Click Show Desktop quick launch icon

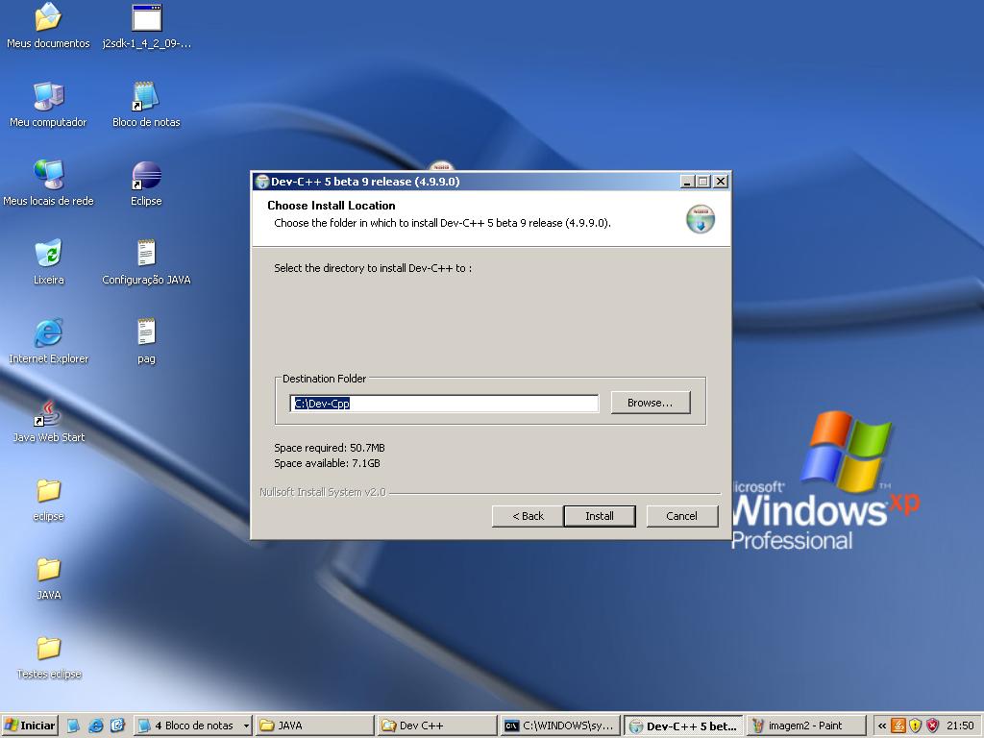pos(73,726)
